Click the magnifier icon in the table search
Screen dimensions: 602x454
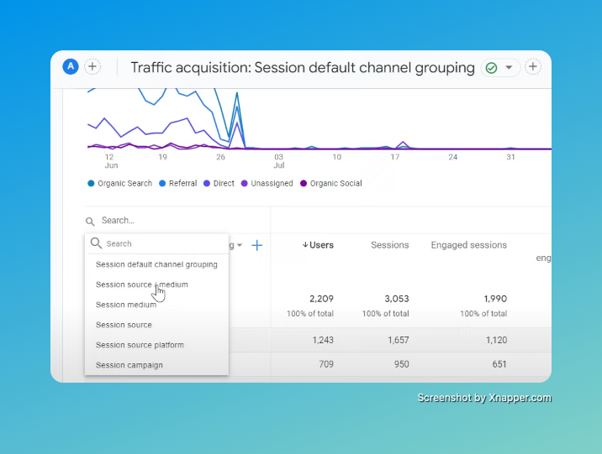(x=90, y=222)
